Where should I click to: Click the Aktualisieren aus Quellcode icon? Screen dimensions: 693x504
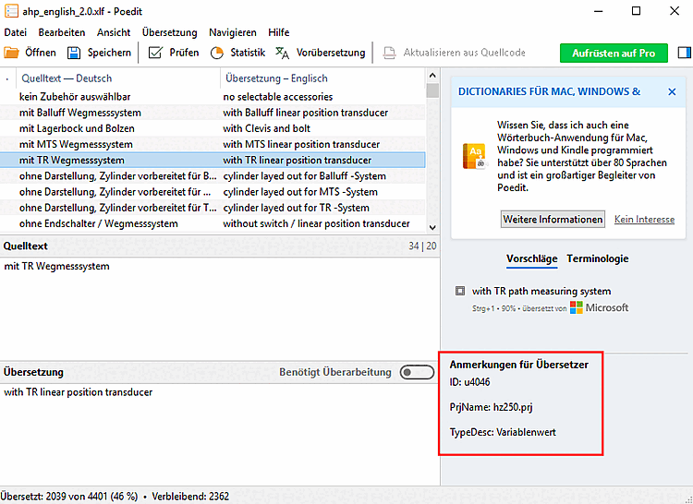point(389,53)
